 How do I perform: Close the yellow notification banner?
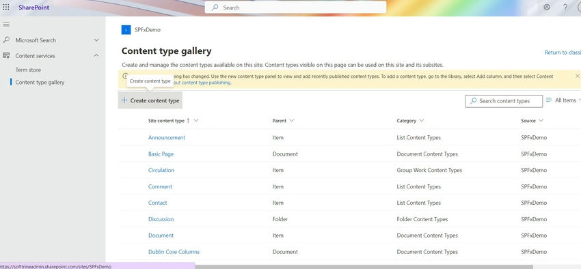(x=577, y=76)
